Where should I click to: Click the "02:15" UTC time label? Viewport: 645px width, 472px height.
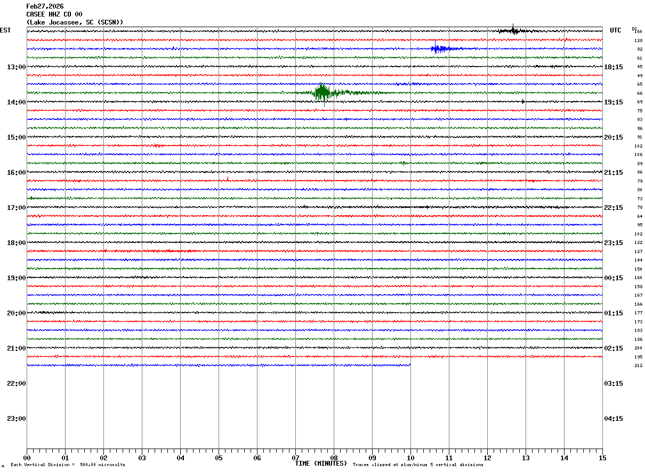pos(614,348)
